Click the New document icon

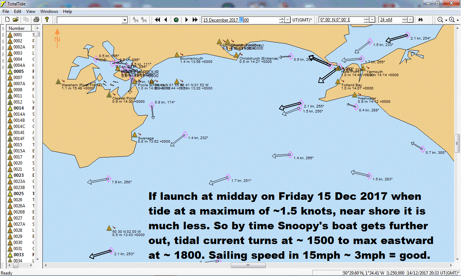pos(7,20)
